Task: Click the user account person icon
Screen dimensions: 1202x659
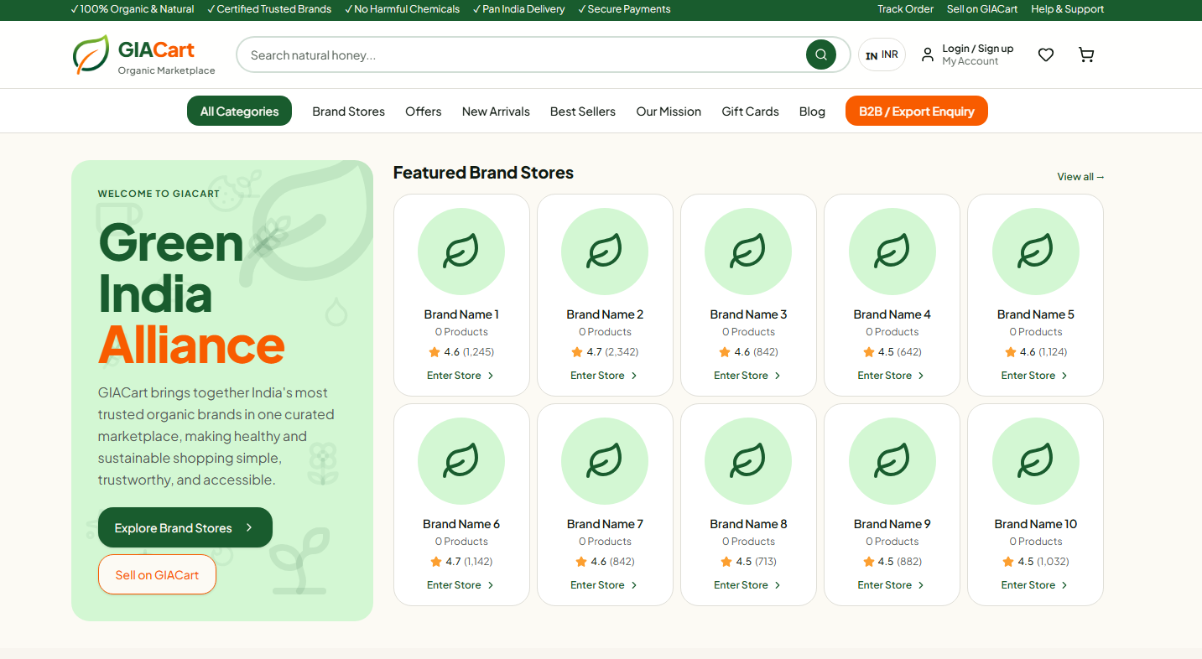Action: click(928, 54)
